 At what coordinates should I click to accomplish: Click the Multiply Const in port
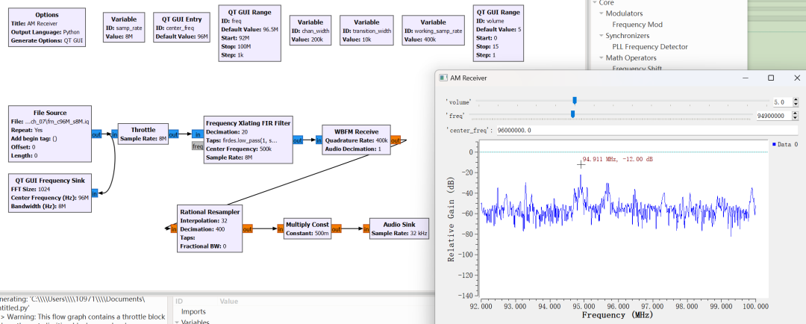click(280, 229)
